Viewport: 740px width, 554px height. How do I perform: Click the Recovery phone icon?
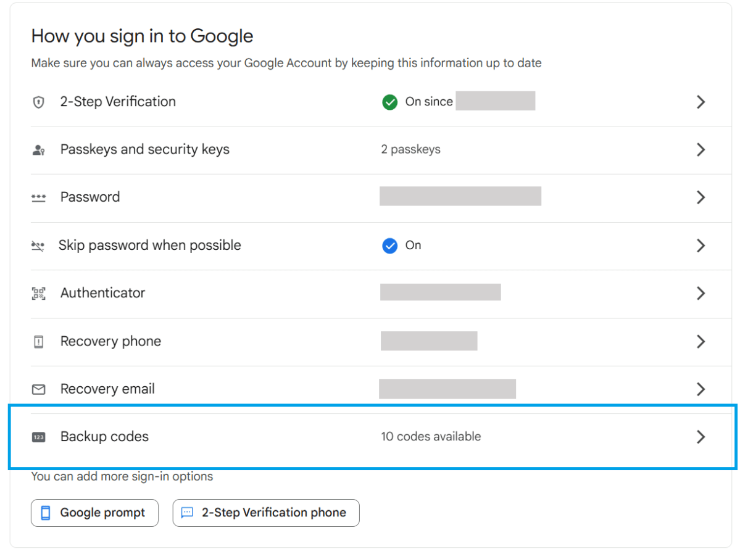pos(38,341)
